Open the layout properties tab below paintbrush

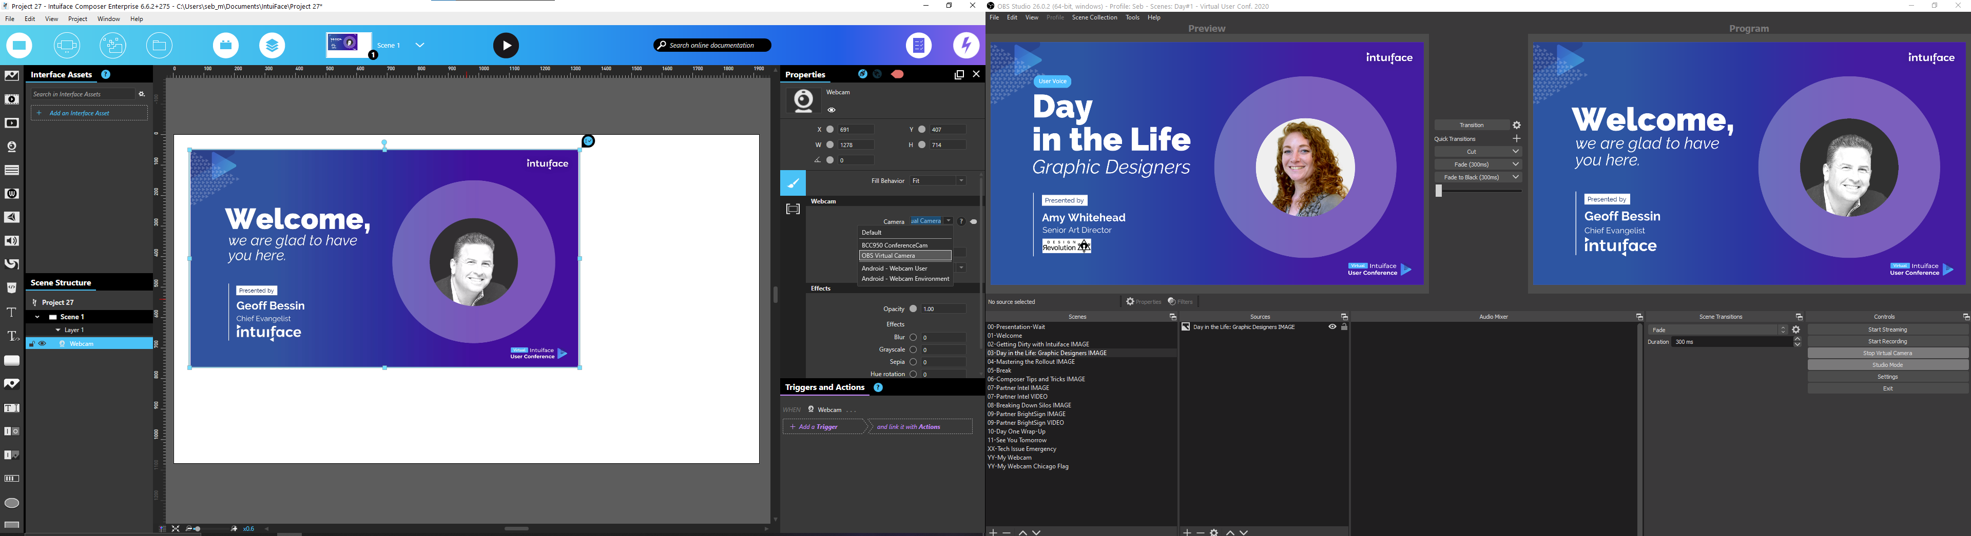(793, 209)
